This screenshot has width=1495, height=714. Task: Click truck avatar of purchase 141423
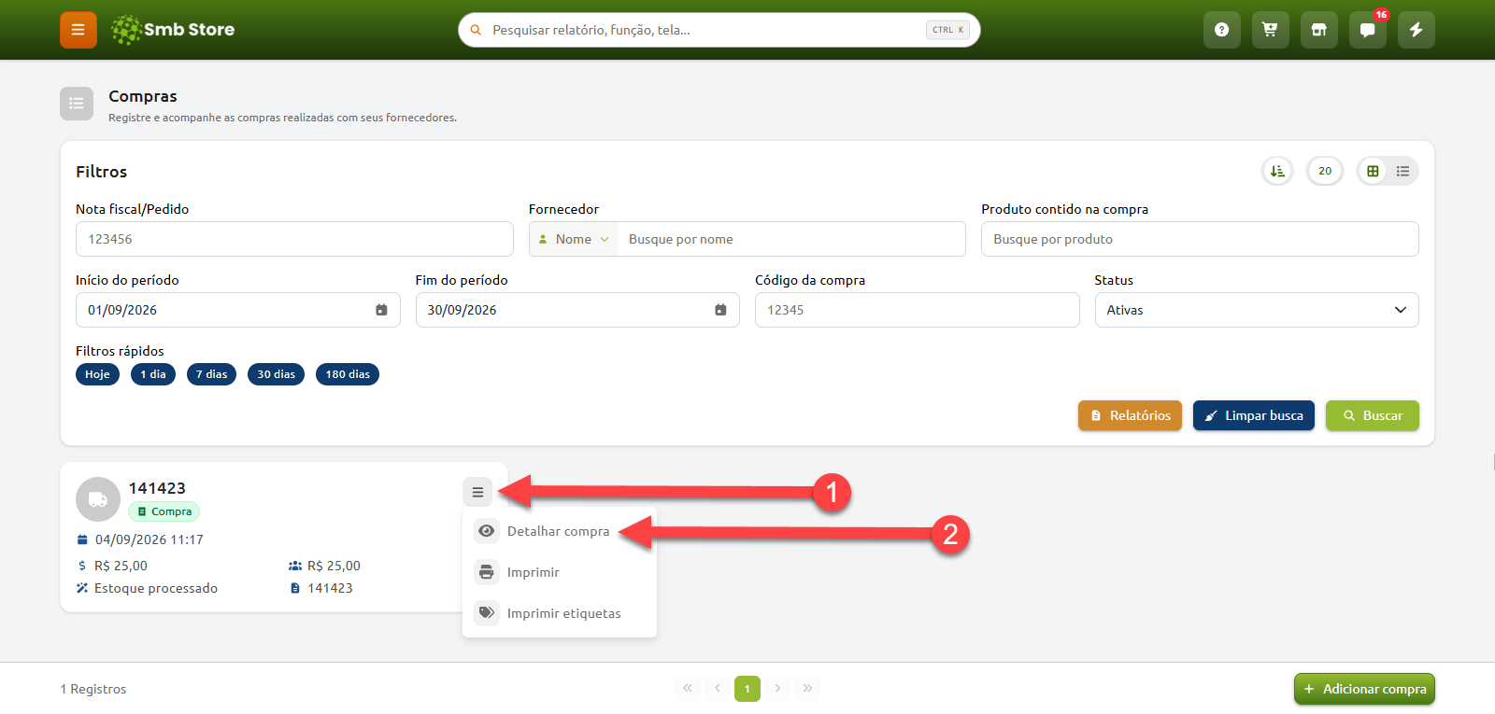point(98,499)
